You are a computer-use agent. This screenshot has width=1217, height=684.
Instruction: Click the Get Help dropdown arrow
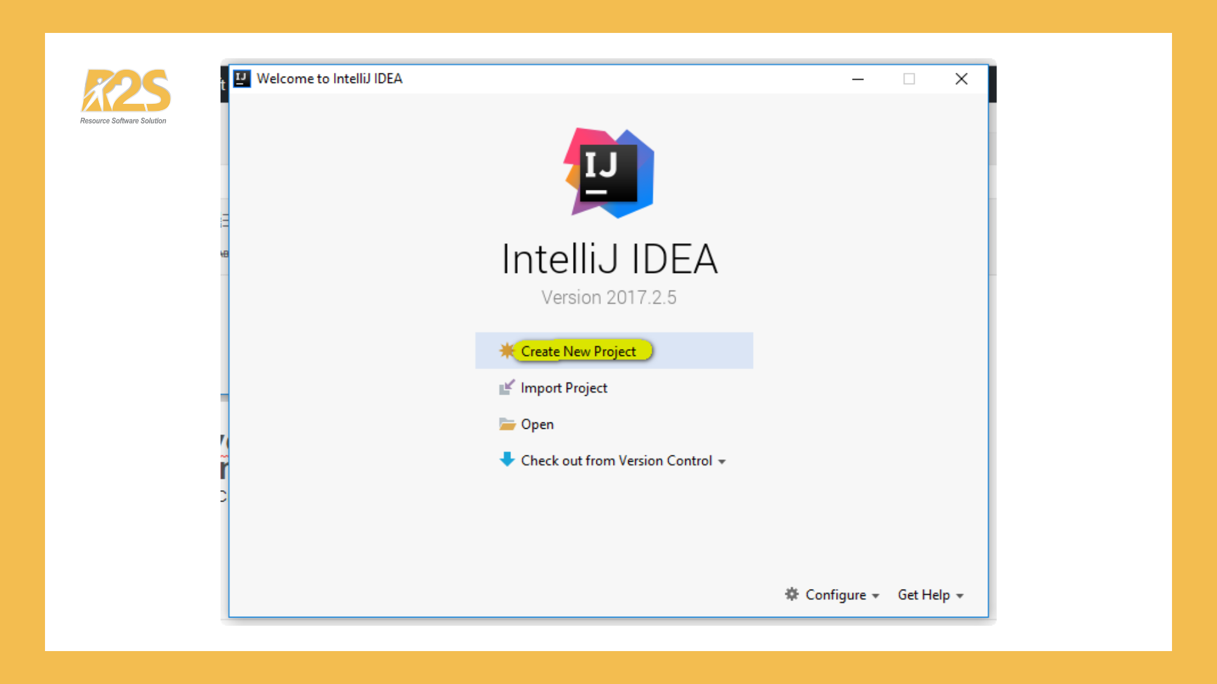pos(960,596)
